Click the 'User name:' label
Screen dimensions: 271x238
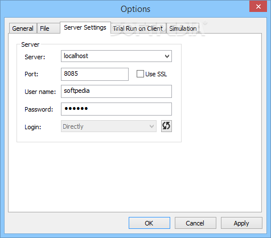tap(40, 92)
